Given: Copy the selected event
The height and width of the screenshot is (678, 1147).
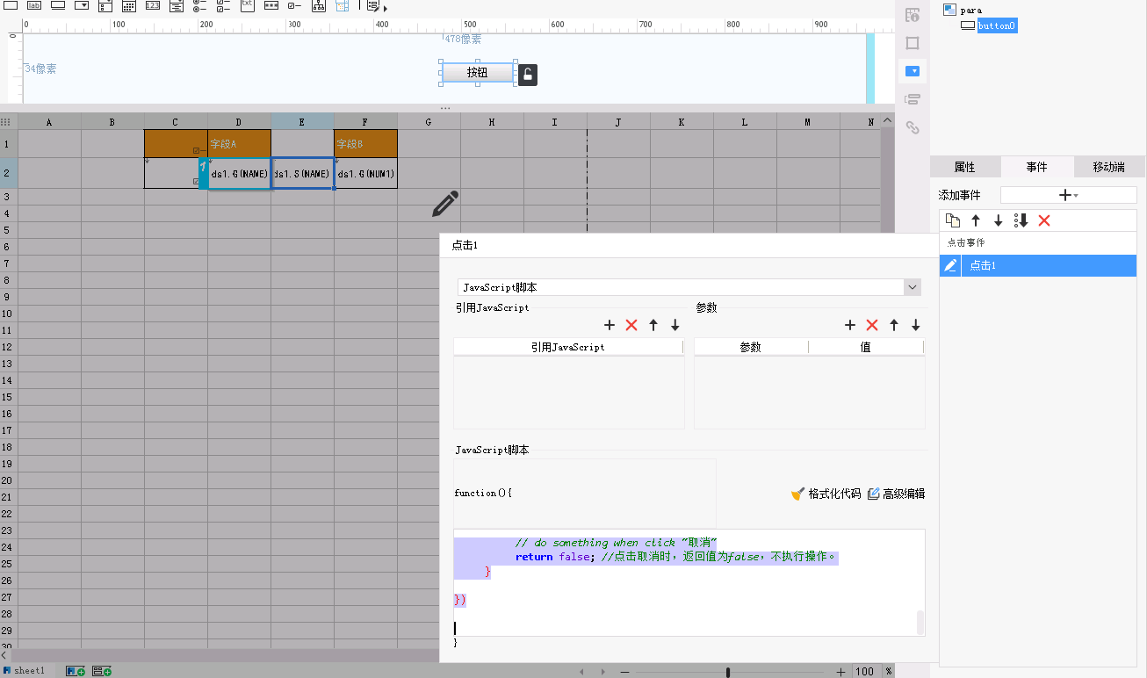Looking at the screenshot, I should 953,220.
